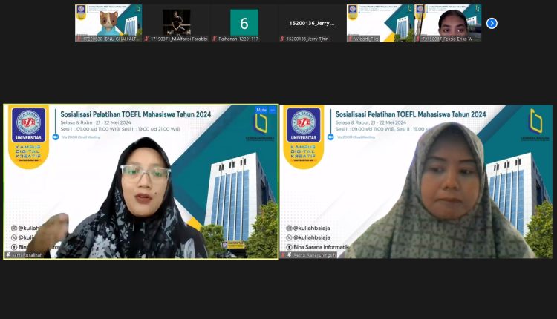Click muted mic icon beside M.Alfarisi Farabbi
This screenshot has height=319, width=557.
[147, 39]
